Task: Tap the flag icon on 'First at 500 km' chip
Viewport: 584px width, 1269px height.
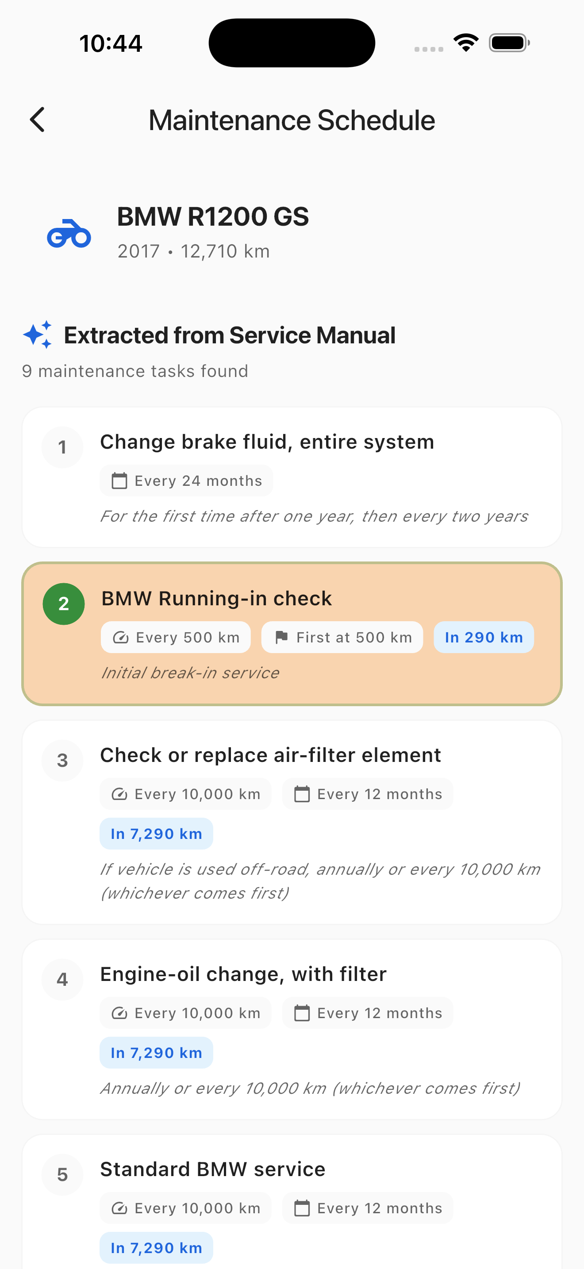Action: [281, 637]
